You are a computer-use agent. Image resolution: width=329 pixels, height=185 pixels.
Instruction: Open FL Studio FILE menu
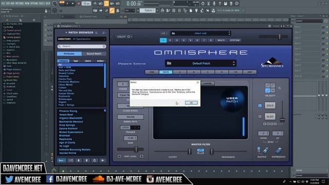click(x=3, y=4)
